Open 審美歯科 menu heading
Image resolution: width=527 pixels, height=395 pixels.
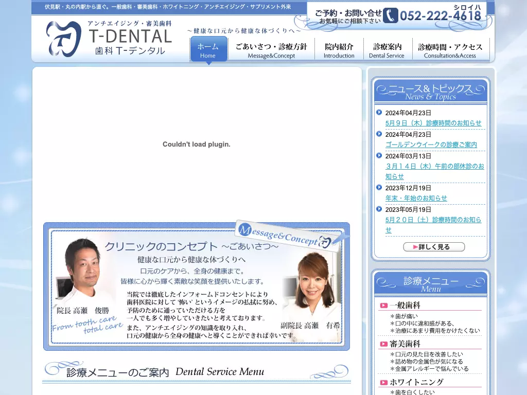[405, 344]
